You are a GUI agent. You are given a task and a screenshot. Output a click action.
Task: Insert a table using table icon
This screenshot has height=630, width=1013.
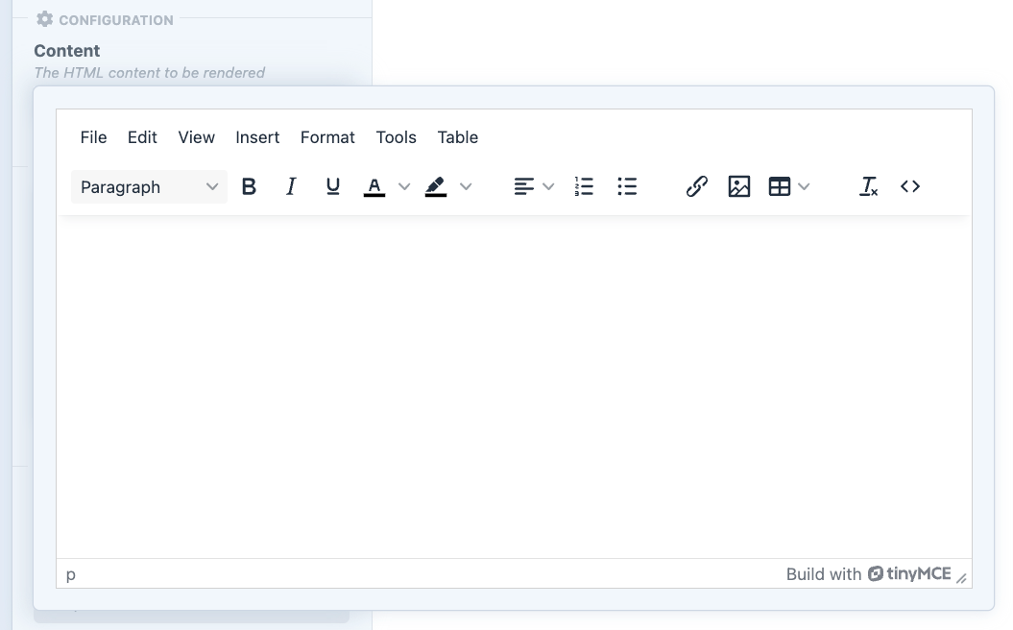(780, 187)
